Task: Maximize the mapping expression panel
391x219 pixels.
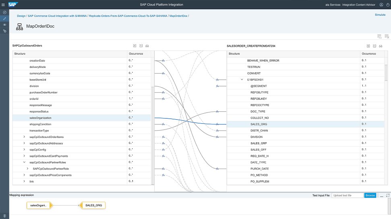Action: pos(388,195)
